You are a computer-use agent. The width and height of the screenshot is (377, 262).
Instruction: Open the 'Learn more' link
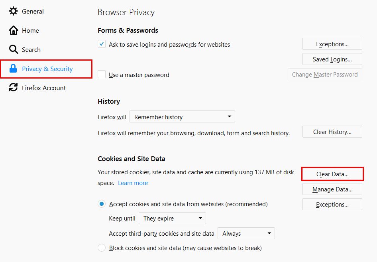coord(133,183)
